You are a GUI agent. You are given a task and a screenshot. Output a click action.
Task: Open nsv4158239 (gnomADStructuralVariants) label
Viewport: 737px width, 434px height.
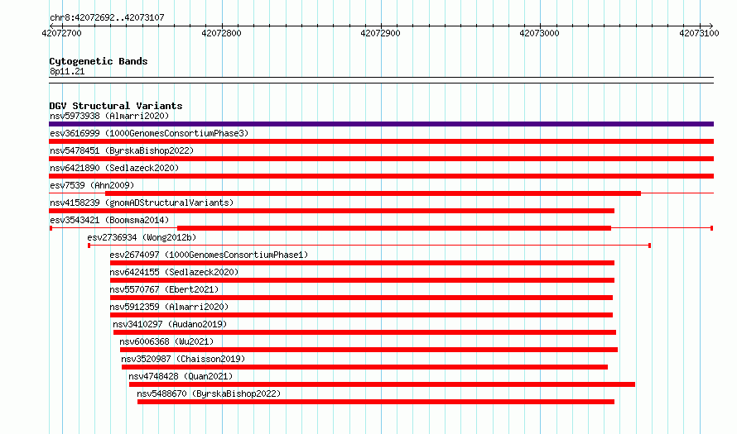click(x=142, y=203)
